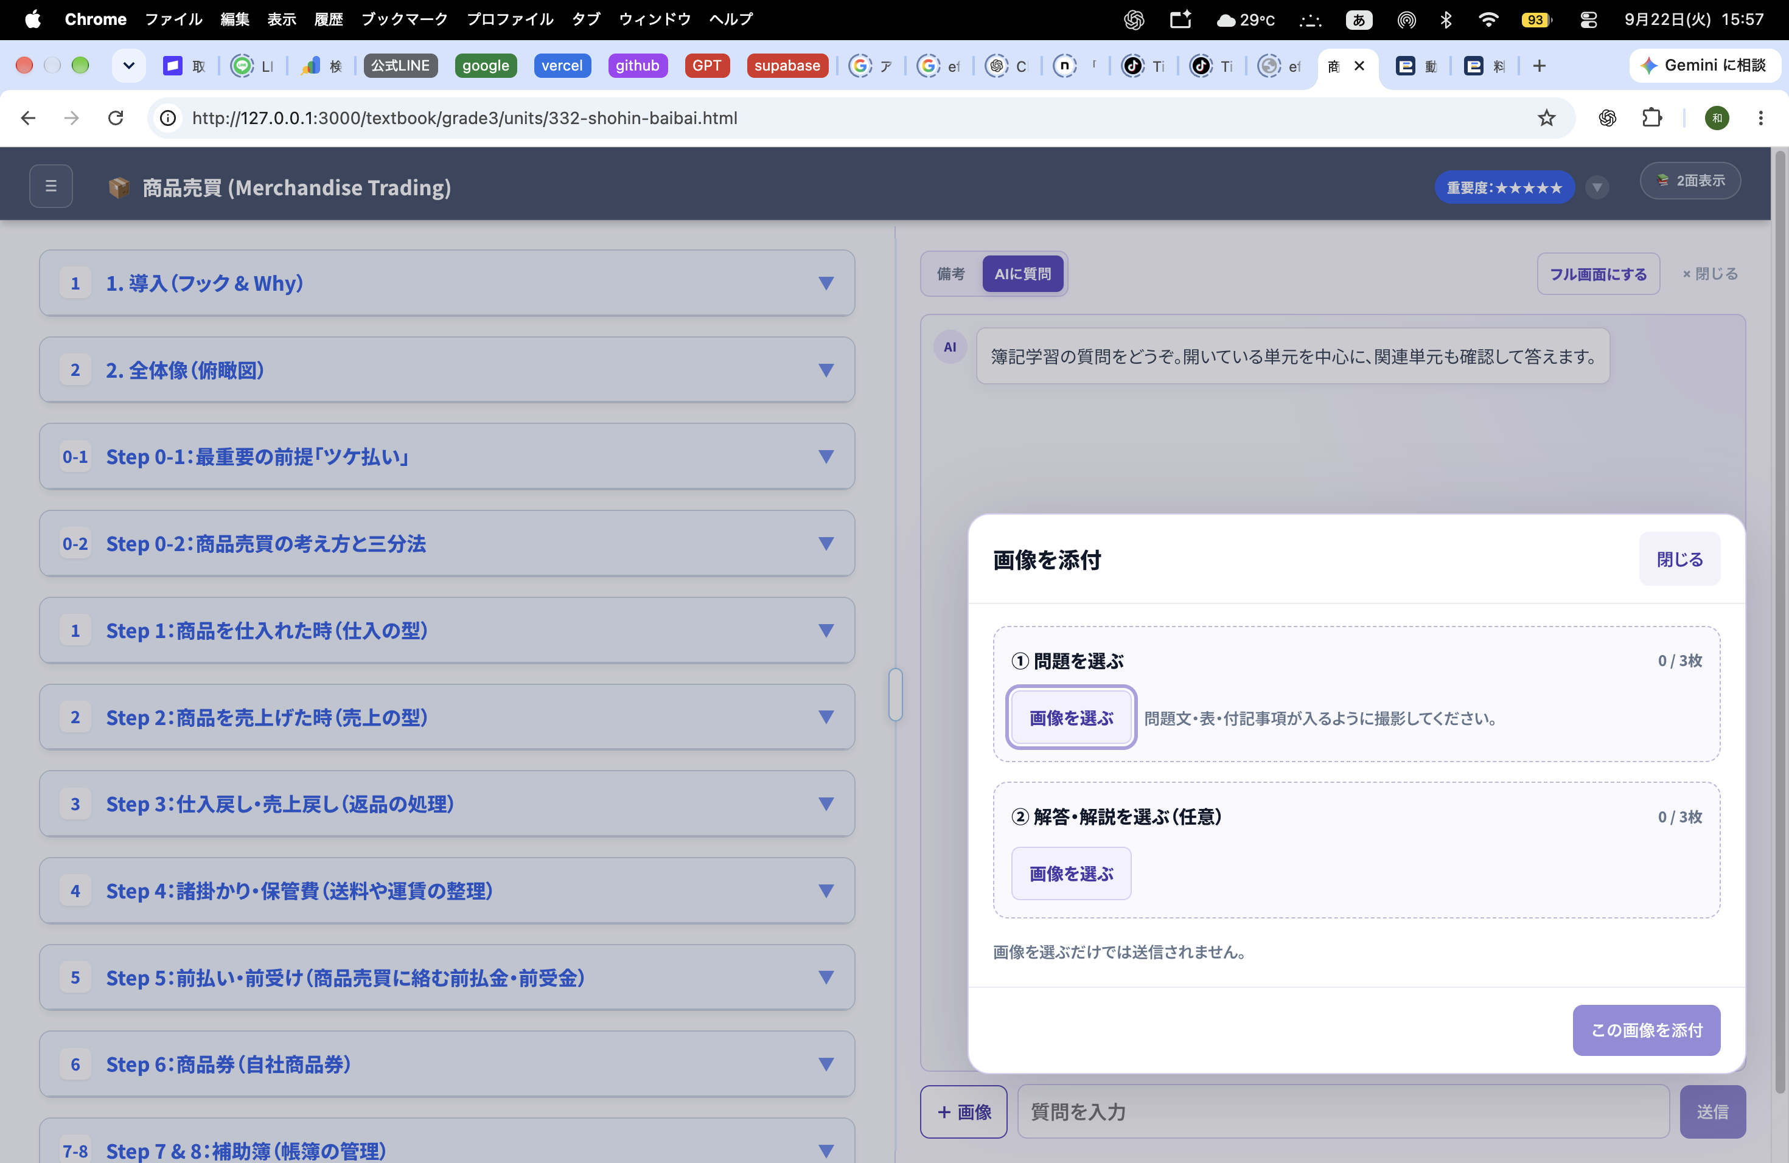
Task: View site information icon in address bar
Action: click(169, 118)
